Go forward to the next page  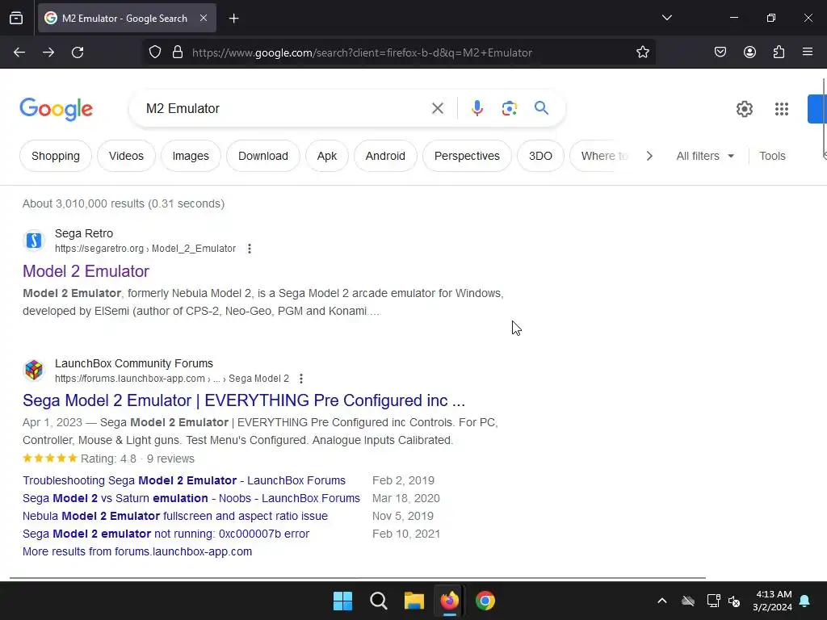coord(48,52)
